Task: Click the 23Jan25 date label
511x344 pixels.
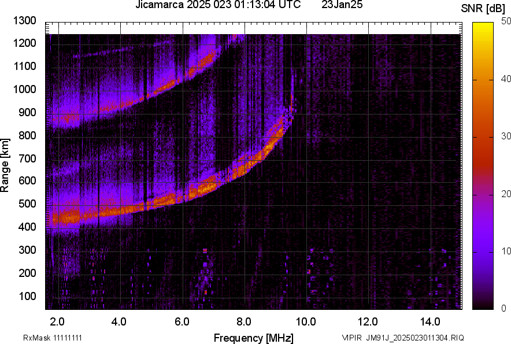Action: (x=341, y=5)
